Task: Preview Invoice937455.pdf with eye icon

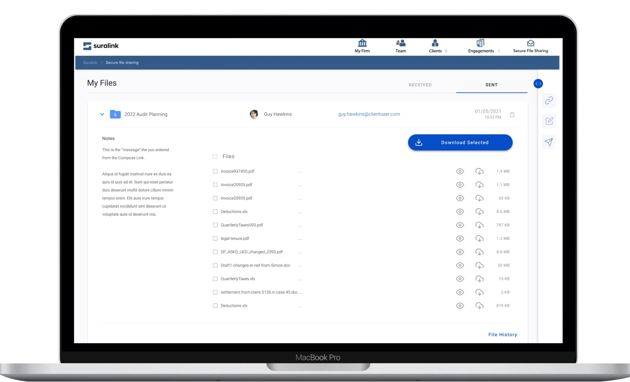Action: (x=460, y=171)
